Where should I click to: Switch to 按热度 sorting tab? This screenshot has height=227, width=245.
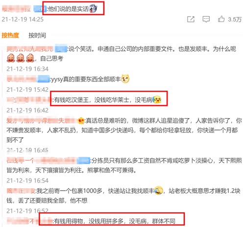point(10,35)
